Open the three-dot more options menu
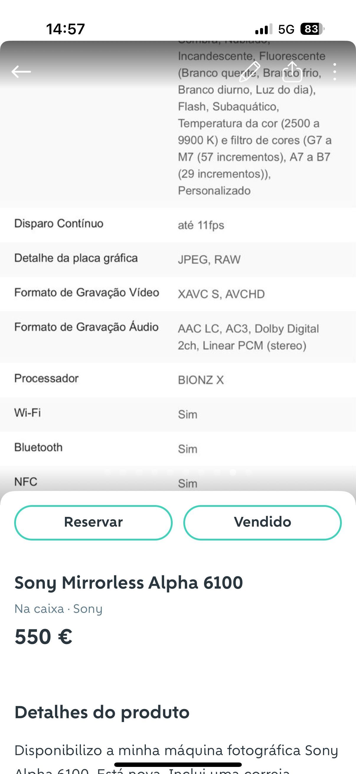 [335, 71]
